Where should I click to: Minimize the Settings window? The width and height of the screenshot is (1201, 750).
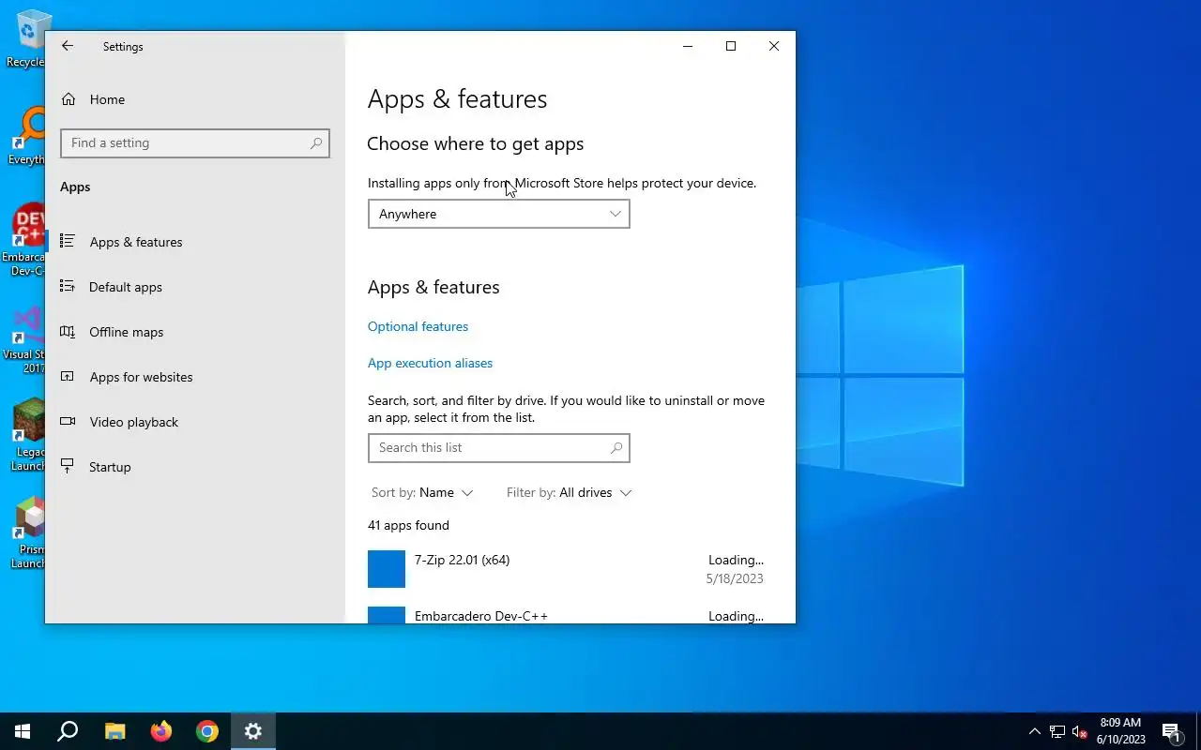688,46
